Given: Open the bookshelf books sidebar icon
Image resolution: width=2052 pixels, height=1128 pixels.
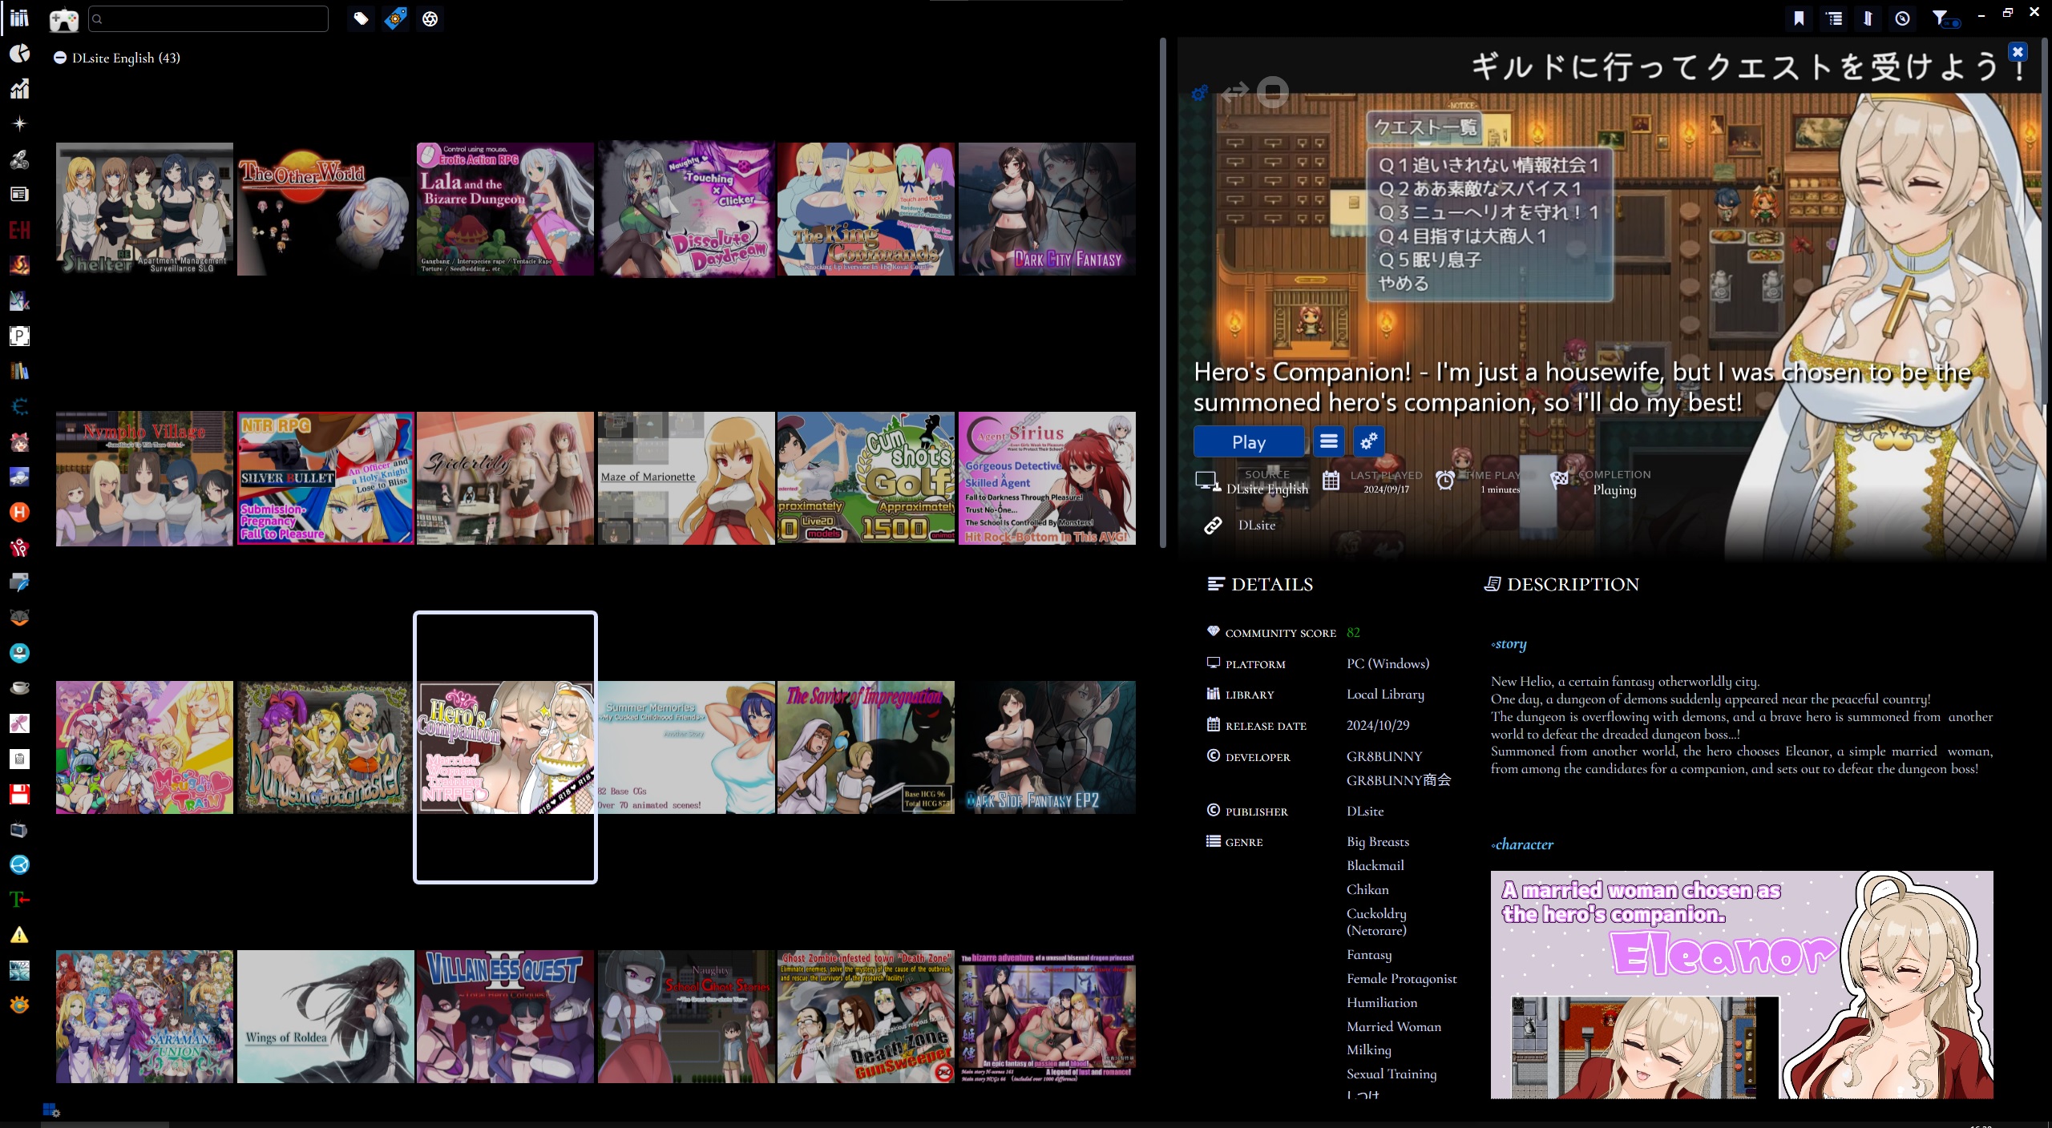Looking at the screenshot, I should (x=19, y=371).
